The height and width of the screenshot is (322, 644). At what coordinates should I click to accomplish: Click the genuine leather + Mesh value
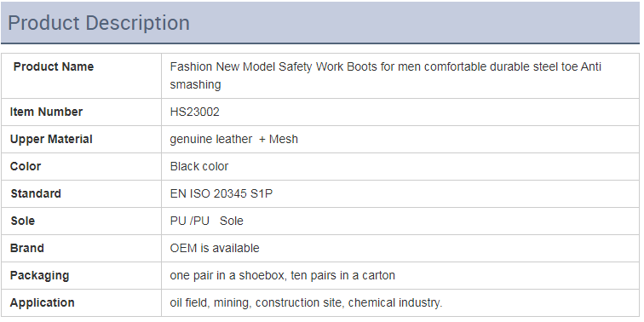233,139
